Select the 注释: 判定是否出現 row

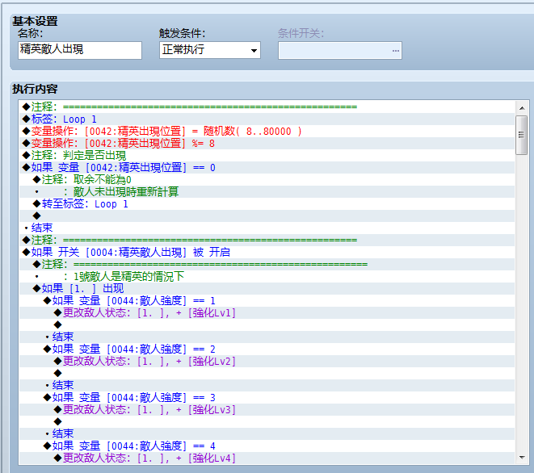click(x=267, y=156)
